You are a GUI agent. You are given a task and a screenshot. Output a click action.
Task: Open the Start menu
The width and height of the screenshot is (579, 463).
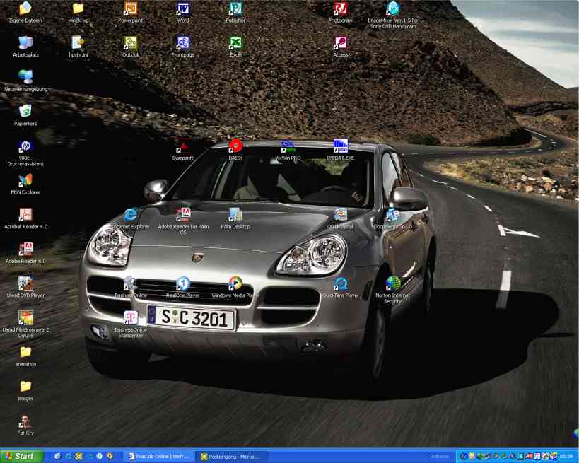point(21,457)
